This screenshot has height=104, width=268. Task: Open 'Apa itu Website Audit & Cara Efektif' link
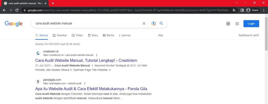point(91,89)
